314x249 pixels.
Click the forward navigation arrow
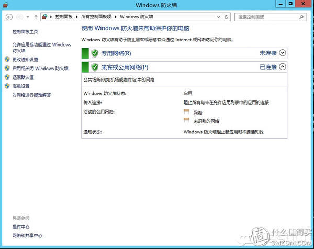click(x=19, y=17)
